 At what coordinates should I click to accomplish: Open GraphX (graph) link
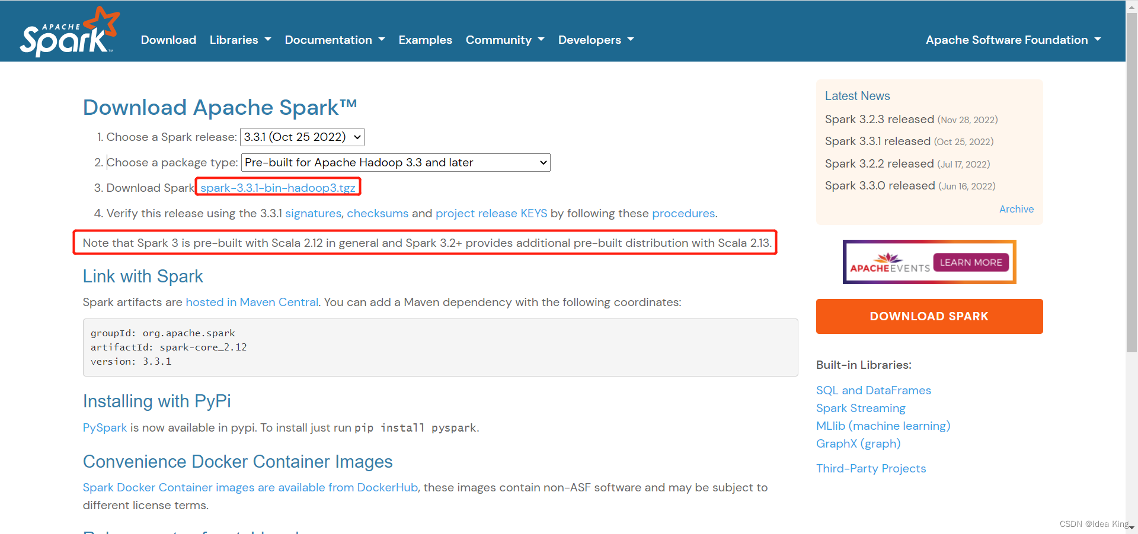[858, 443]
